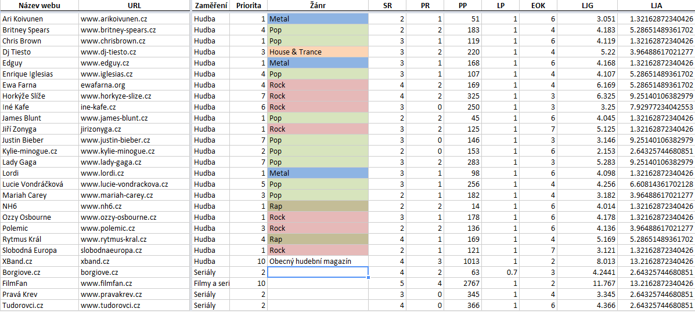Click www.filmfan.cz URL cell
695x312 pixels.
click(134, 283)
